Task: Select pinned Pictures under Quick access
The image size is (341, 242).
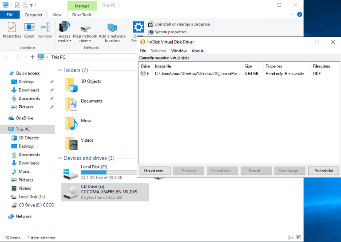Action: 26,107
